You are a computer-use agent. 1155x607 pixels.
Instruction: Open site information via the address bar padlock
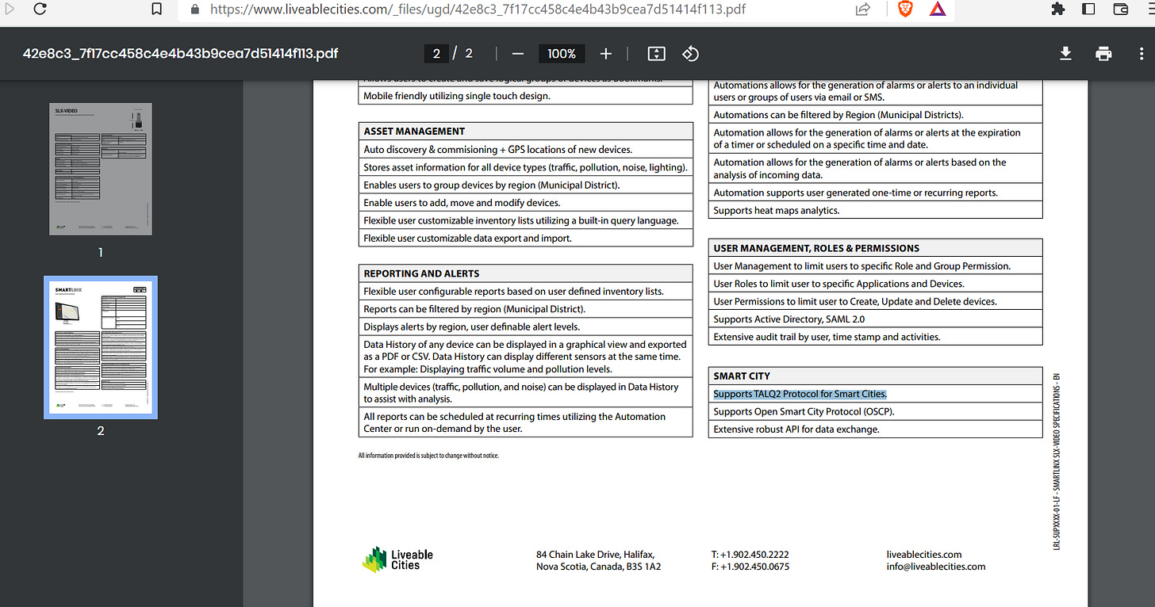point(195,10)
